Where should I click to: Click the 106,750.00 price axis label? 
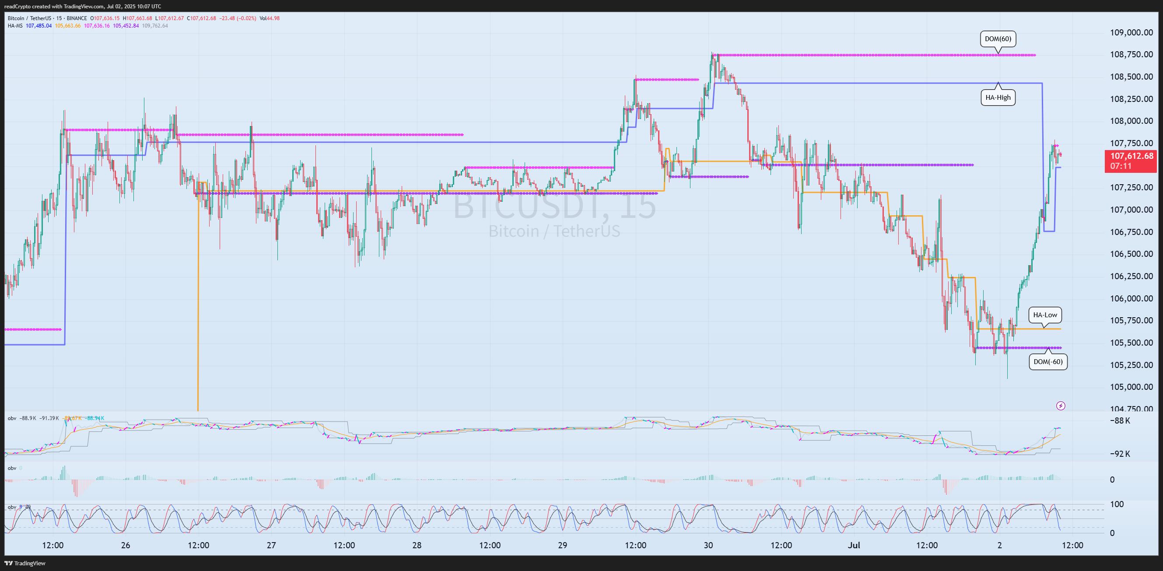(x=1131, y=232)
